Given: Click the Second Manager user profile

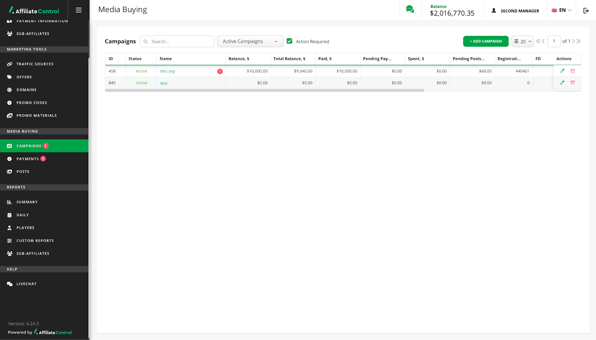Looking at the screenshot, I should click(515, 11).
